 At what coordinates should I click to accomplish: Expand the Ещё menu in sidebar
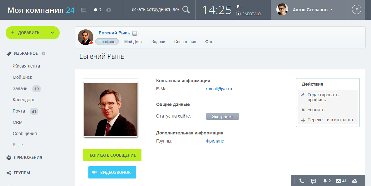coord(18,144)
